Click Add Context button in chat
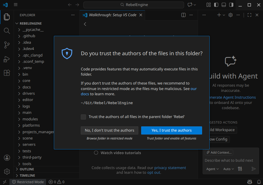263x185 pixels. click(x=219, y=153)
